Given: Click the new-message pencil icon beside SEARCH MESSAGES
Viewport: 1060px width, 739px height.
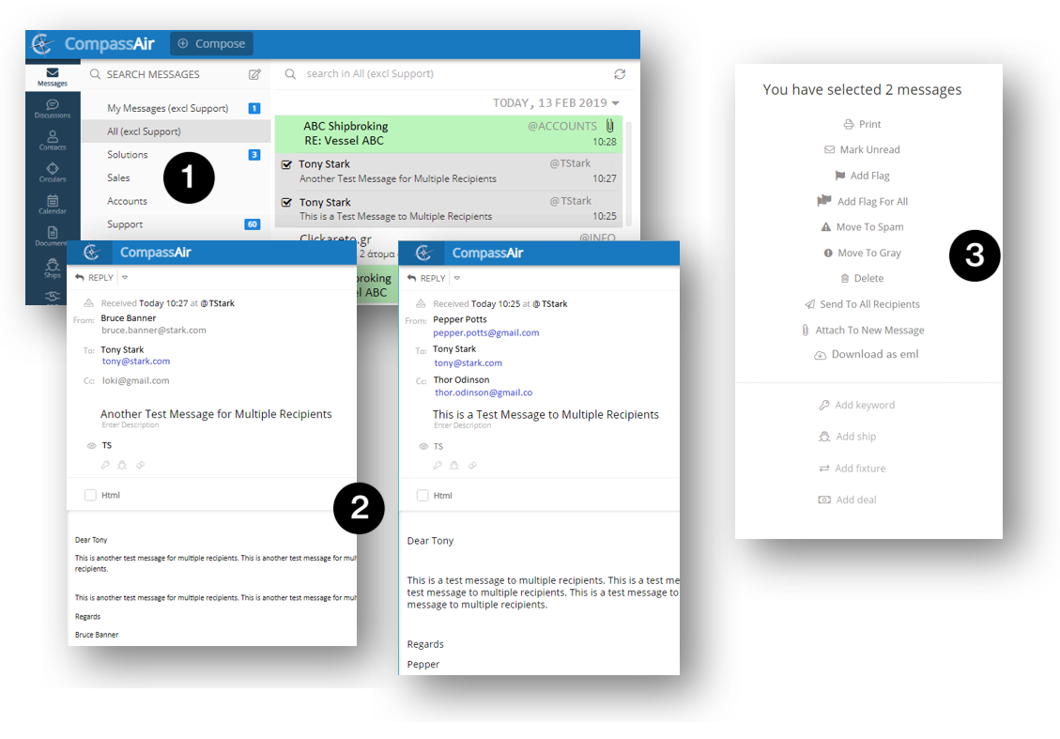Looking at the screenshot, I should [254, 74].
